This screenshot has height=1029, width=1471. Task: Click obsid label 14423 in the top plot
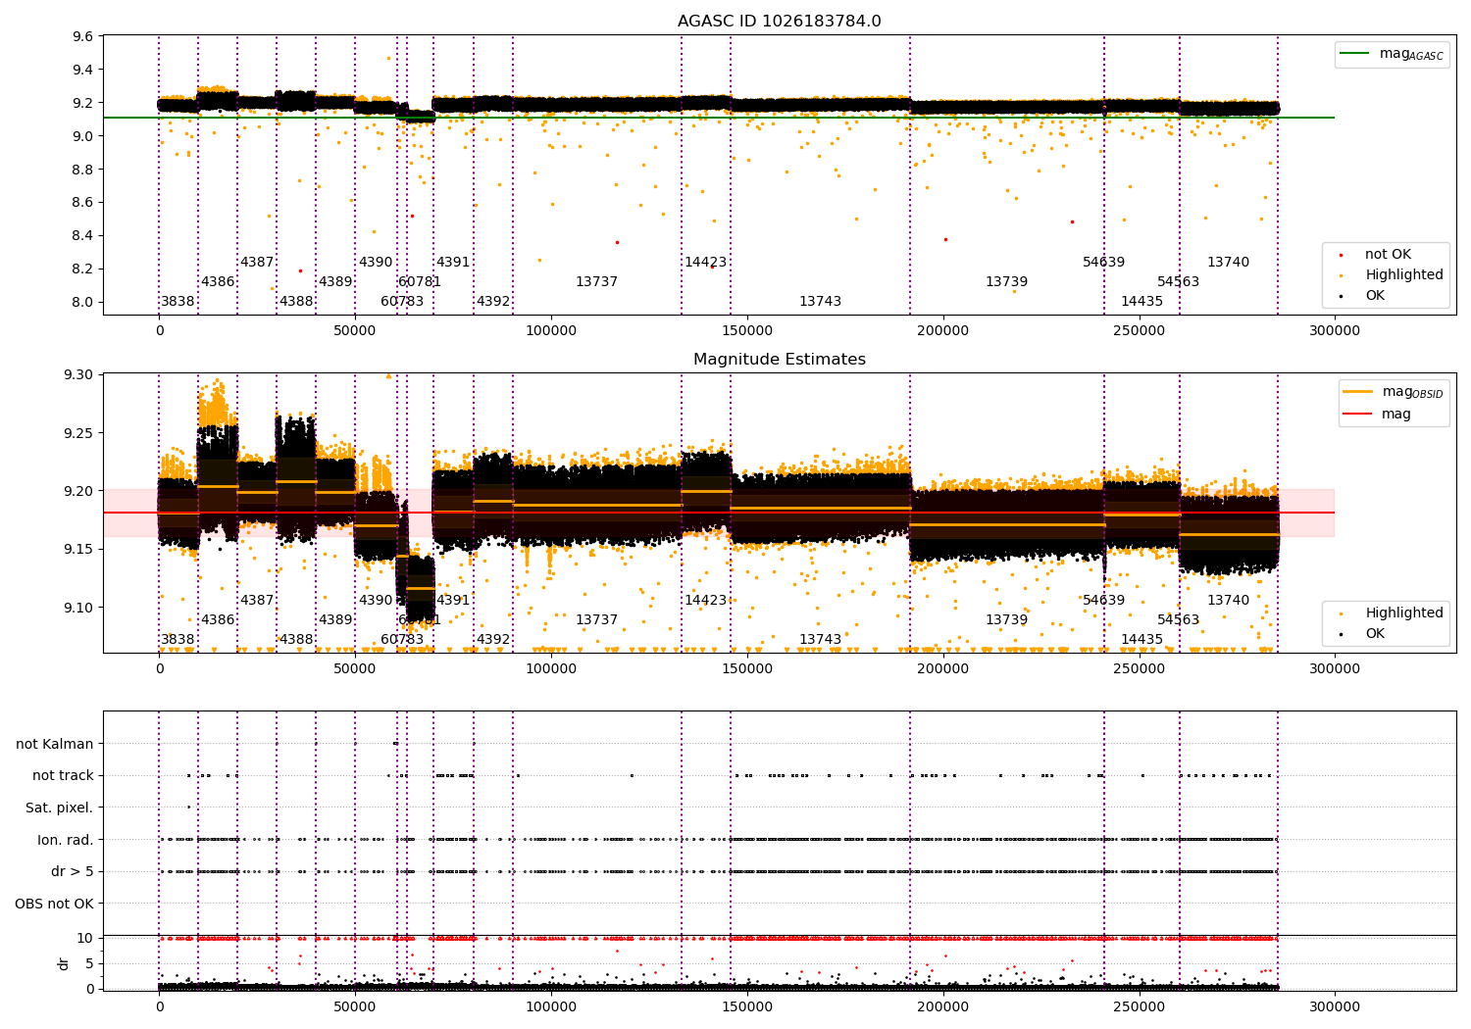click(x=705, y=262)
